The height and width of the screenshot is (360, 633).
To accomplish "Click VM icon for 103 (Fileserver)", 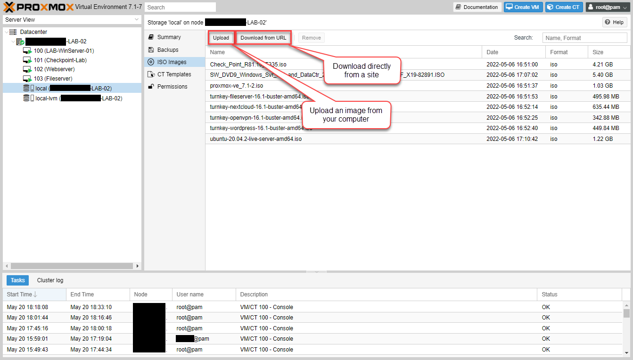I will point(27,79).
